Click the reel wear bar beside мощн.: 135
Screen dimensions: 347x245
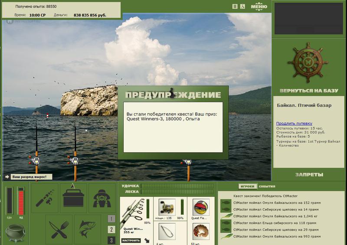click(x=182, y=207)
